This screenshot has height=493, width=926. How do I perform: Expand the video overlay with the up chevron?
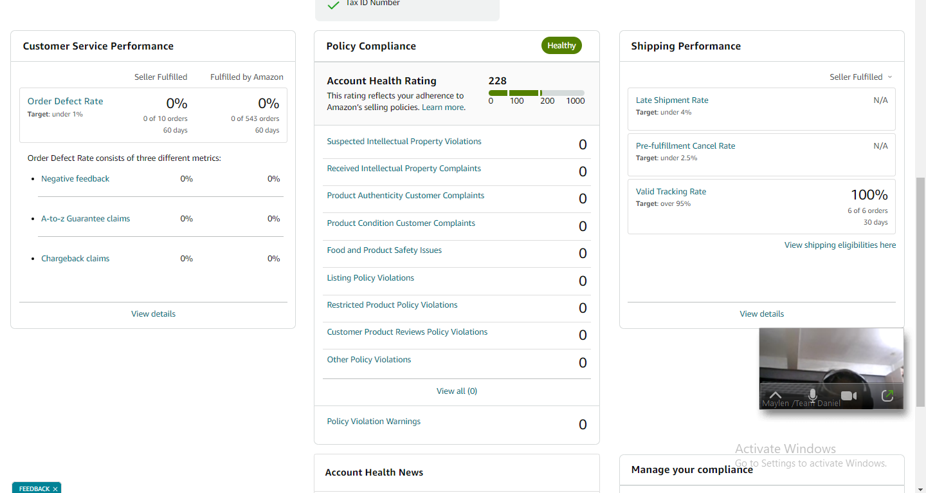[776, 395]
